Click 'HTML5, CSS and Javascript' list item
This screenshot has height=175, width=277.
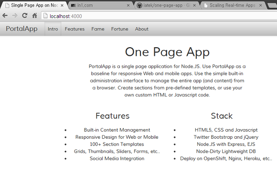(226, 130)
